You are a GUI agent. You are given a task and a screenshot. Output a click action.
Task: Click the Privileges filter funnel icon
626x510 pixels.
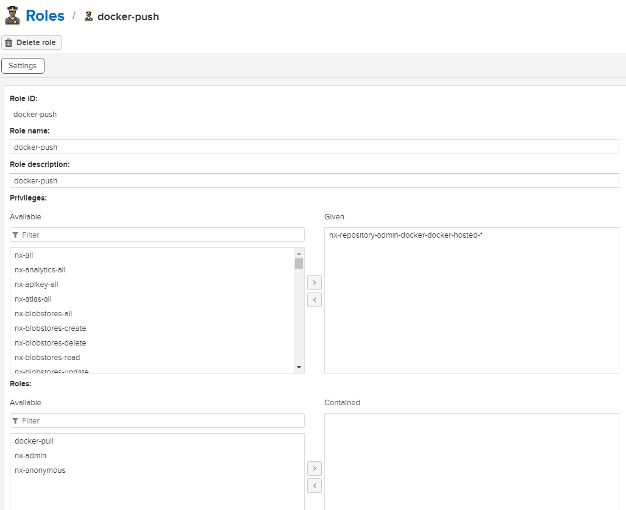click(x=15, y=235)
